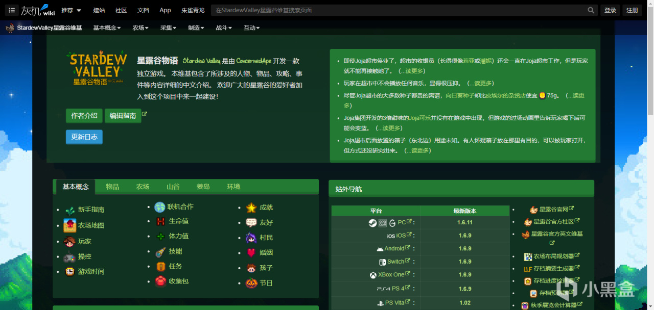
Task: Click the 友好 speech bubble icon
Action: pos(251,222)
